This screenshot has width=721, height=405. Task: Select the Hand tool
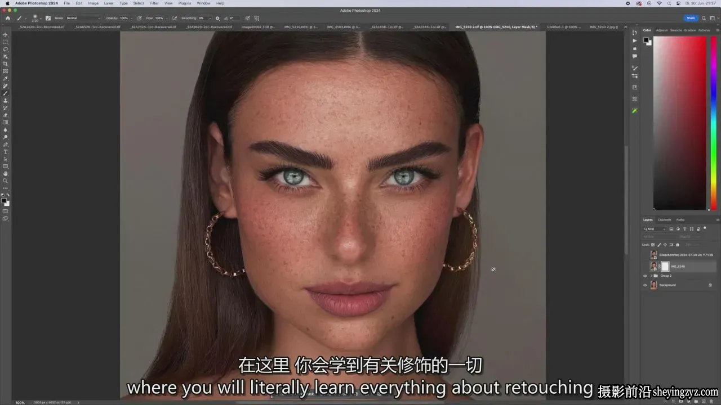click(6, 174)
